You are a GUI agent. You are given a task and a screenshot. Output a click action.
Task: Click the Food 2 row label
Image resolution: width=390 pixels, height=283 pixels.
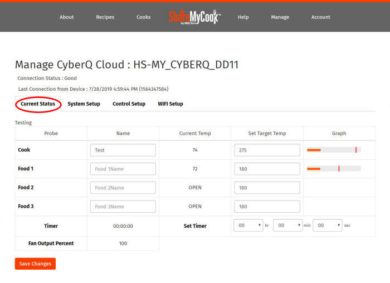coord(26,188)
